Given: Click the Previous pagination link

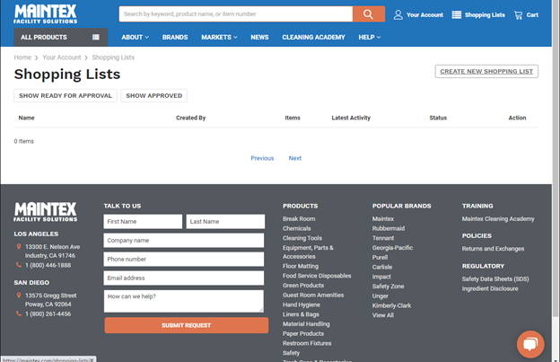Looking at the screenshot, I should (x=262, y=158).
